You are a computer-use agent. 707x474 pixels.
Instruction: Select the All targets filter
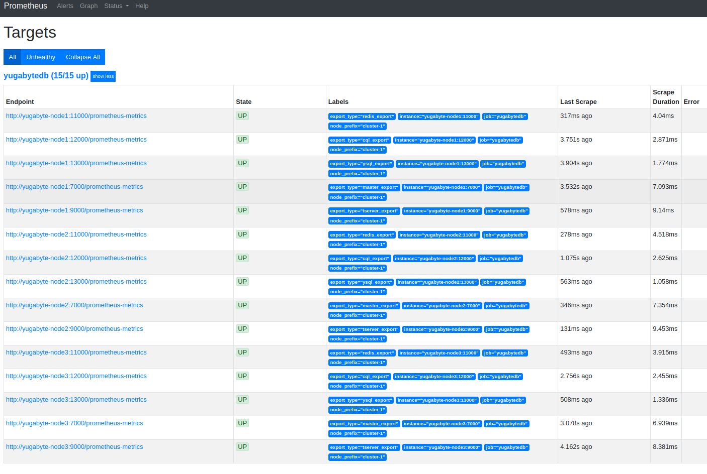click(13, 57)
